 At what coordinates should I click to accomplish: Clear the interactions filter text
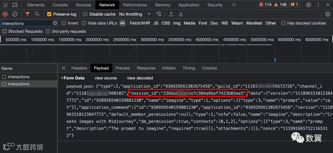tap(55, 23)
